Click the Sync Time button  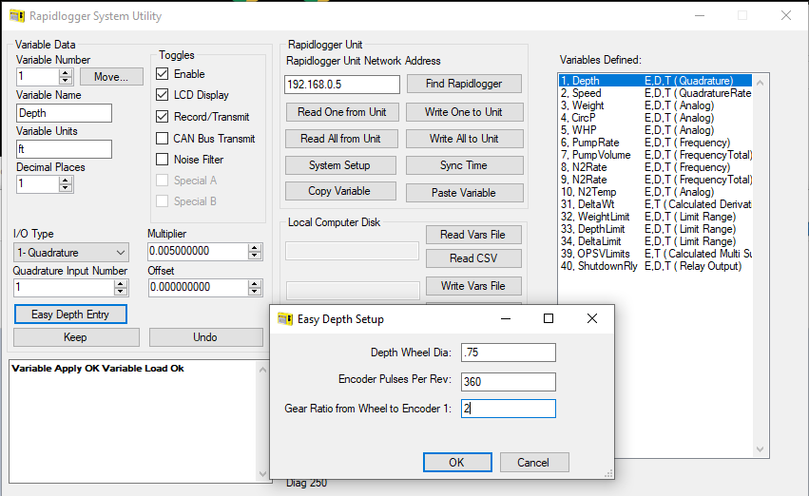click(464, 165)
